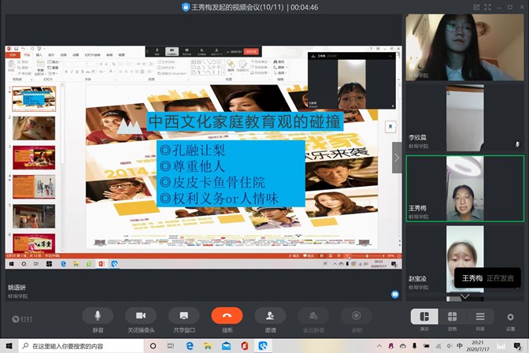Click the Windows taskbar search box
Image resolution: width=529 pixels, height=353 pixels.
point(71,346)
